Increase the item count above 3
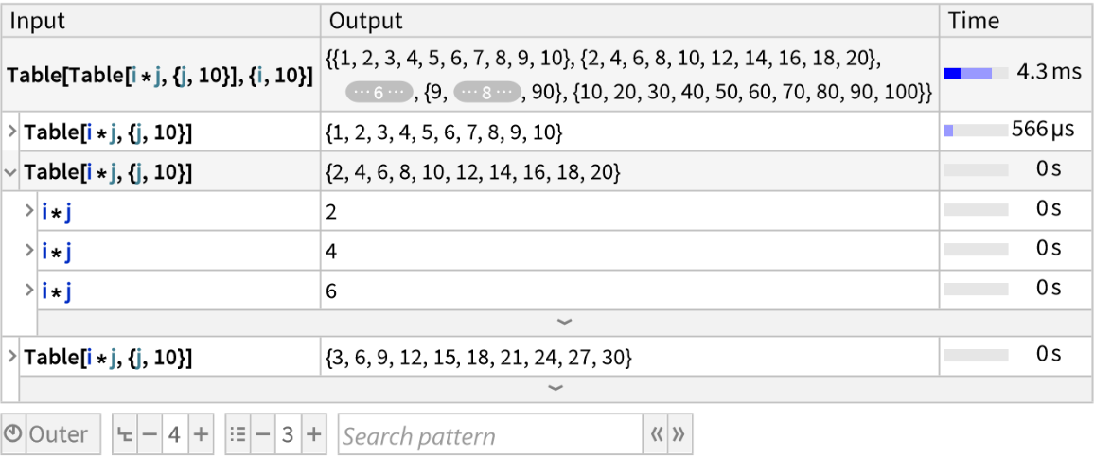This screenshot has width=1094, height=458. [314, 435]
